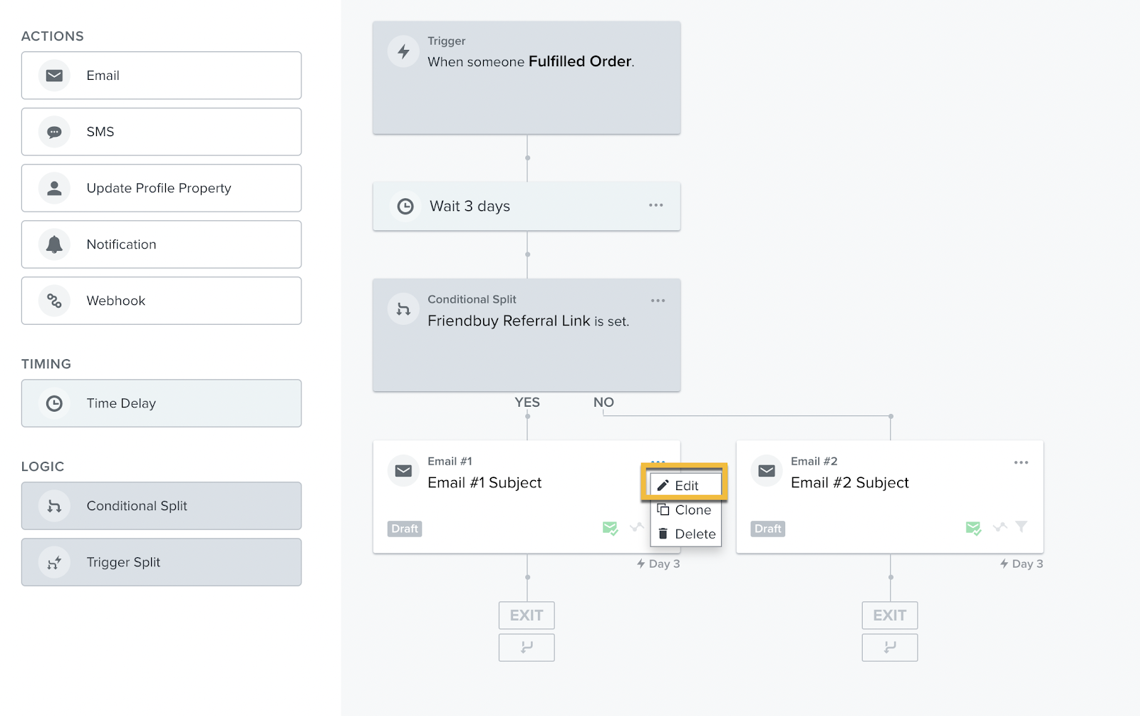Click the Email action envelope icon
This screenshot has width=1140, height=716.
click(x=54, y=76)
